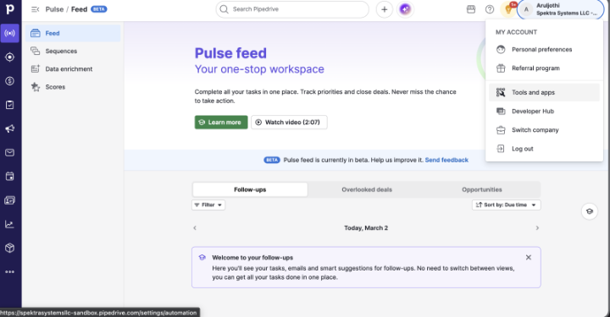Screen dimensions: 610x317
Task: Open Deals dollar icon in sidebar
Action: tap(9, 80)
